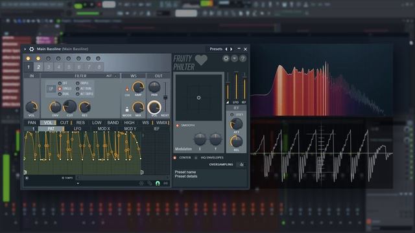Screen dimensions: 415x233
Task: Select the TRIPLE filter mode radio
Action: click(x=78, y=83)
